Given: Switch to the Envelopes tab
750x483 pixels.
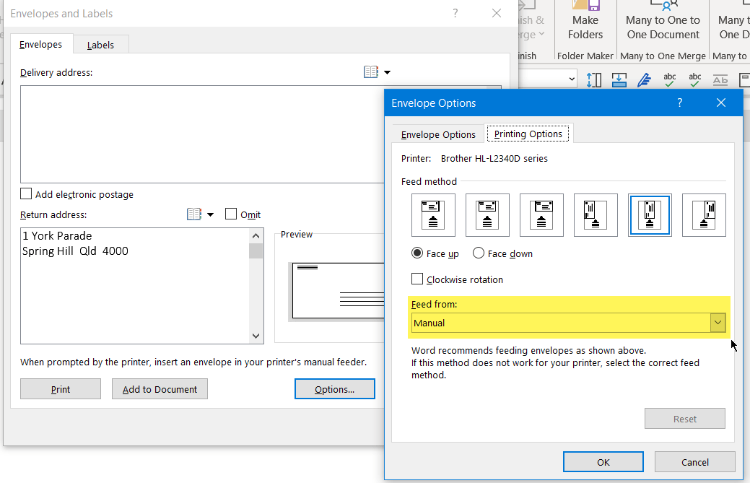Looking at the screenshot, I should click(40, 45).
